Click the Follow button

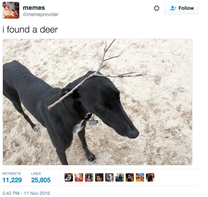[x=181, y=8]
